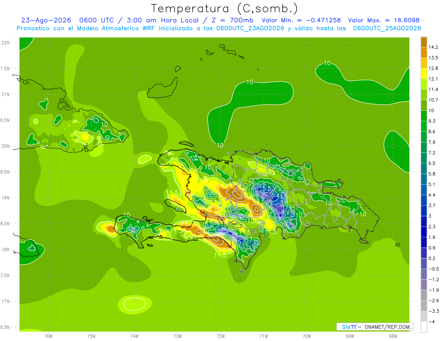Click the colorbar value "3.7"
The image size is (441, 341).
(x=433, y=205)
